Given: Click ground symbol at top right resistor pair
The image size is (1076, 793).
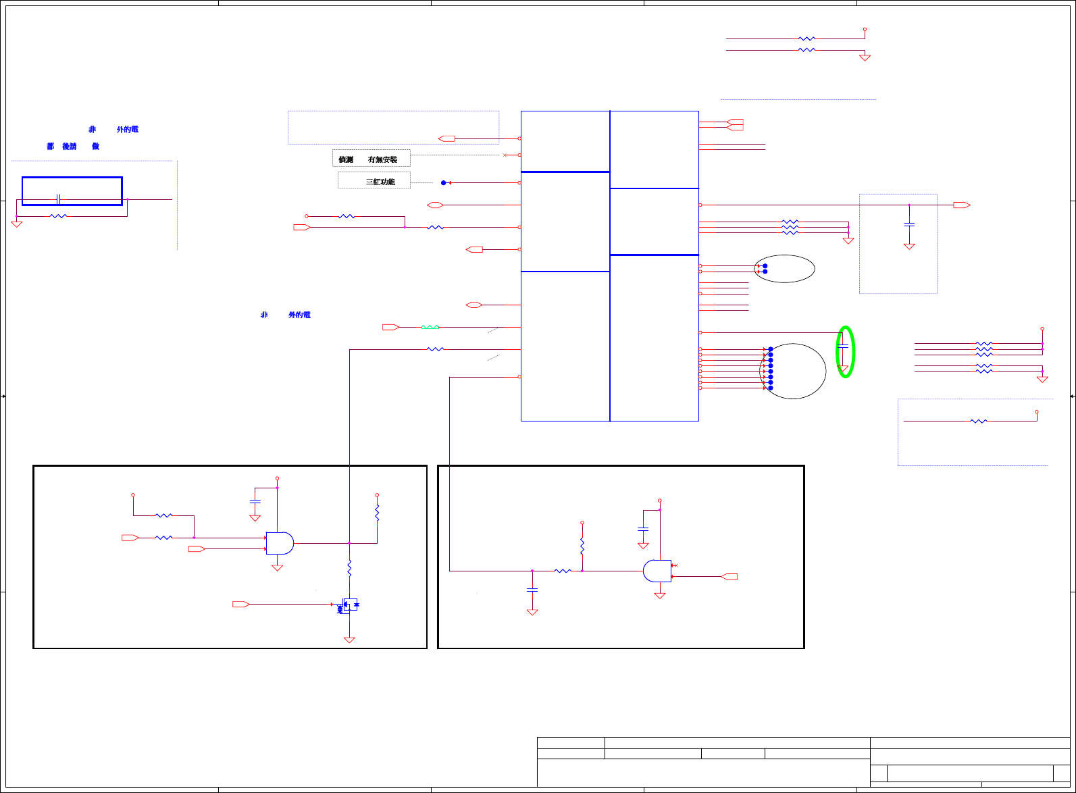Looking at the screenshot, I should tap(865, 57).
